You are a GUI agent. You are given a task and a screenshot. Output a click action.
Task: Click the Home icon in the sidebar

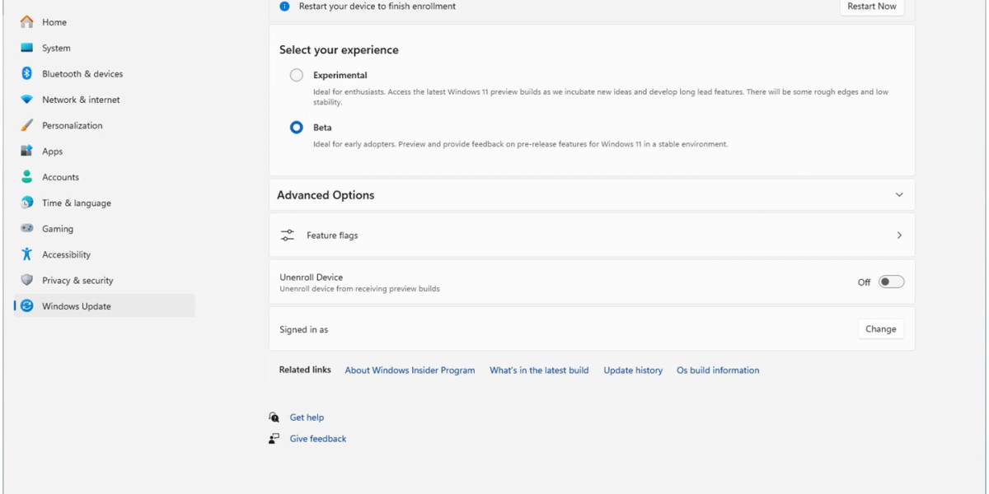27,22
